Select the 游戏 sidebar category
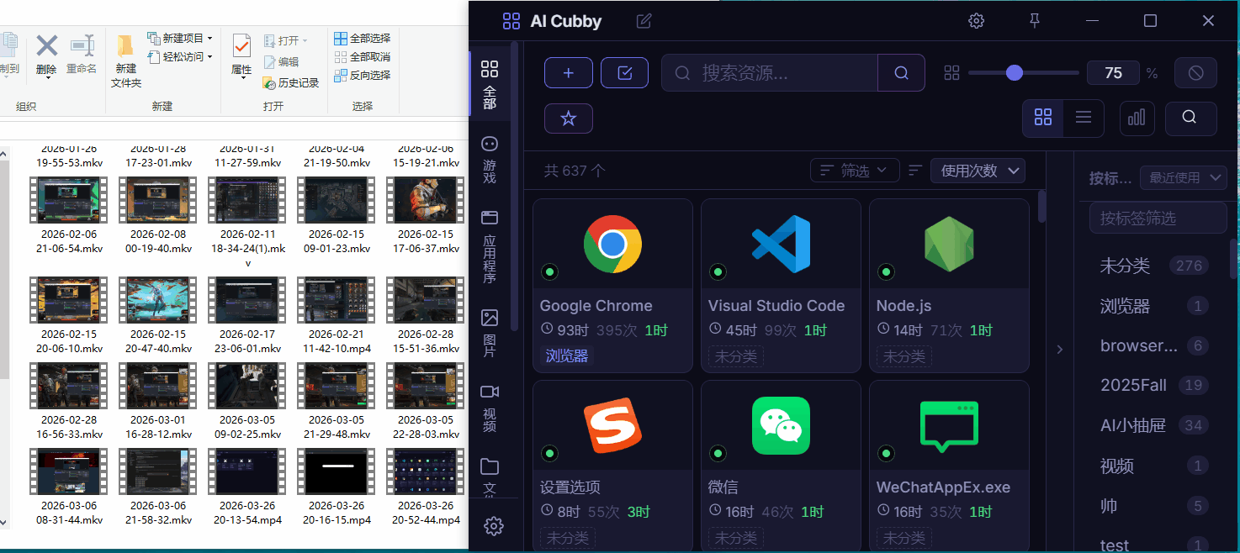 pos(490,160)
